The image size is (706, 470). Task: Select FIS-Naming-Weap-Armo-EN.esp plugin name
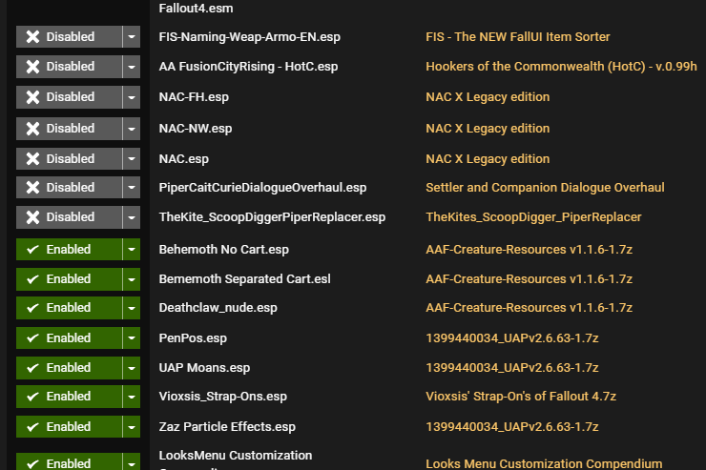[x=249, y=37]
